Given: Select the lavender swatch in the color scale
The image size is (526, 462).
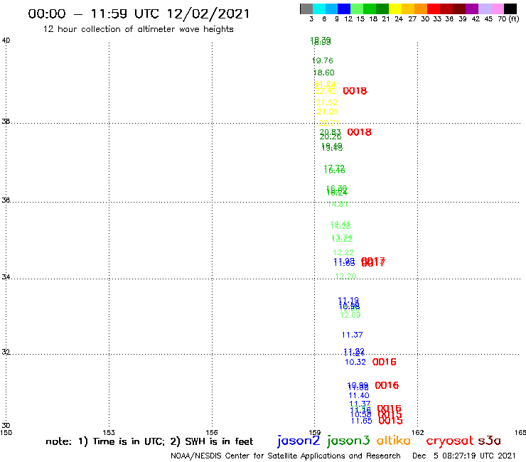Looking at the screenshot, I should [x=484, y=9].
